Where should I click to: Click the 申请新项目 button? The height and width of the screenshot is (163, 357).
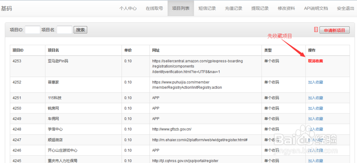pos(335,30)
